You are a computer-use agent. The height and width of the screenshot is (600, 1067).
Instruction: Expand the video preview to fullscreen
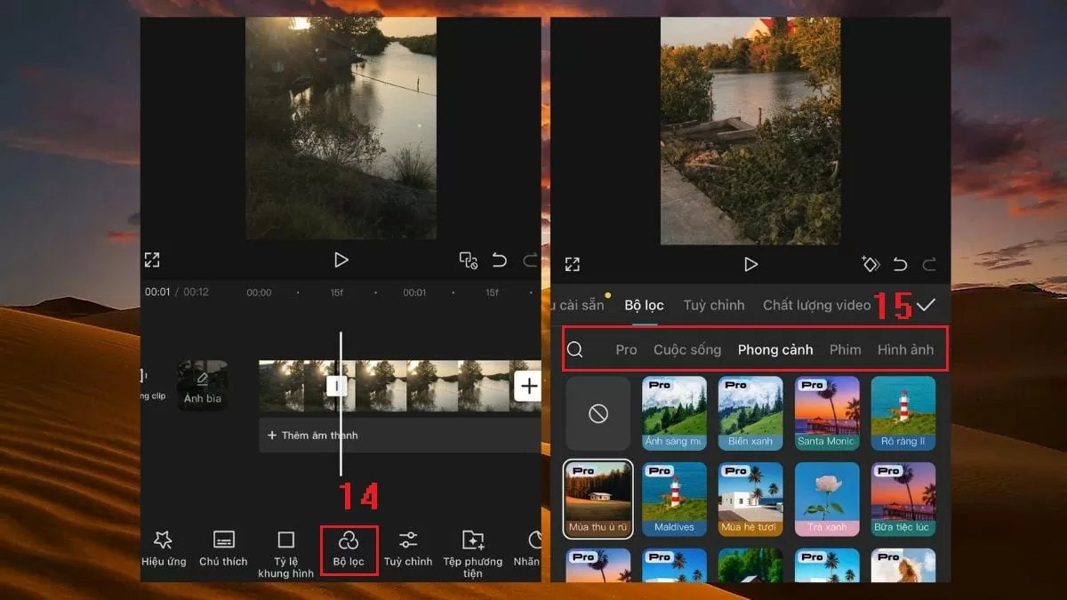coord(152,260)
